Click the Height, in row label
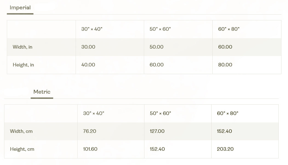 pyautogui.click(x=23, y=65)
